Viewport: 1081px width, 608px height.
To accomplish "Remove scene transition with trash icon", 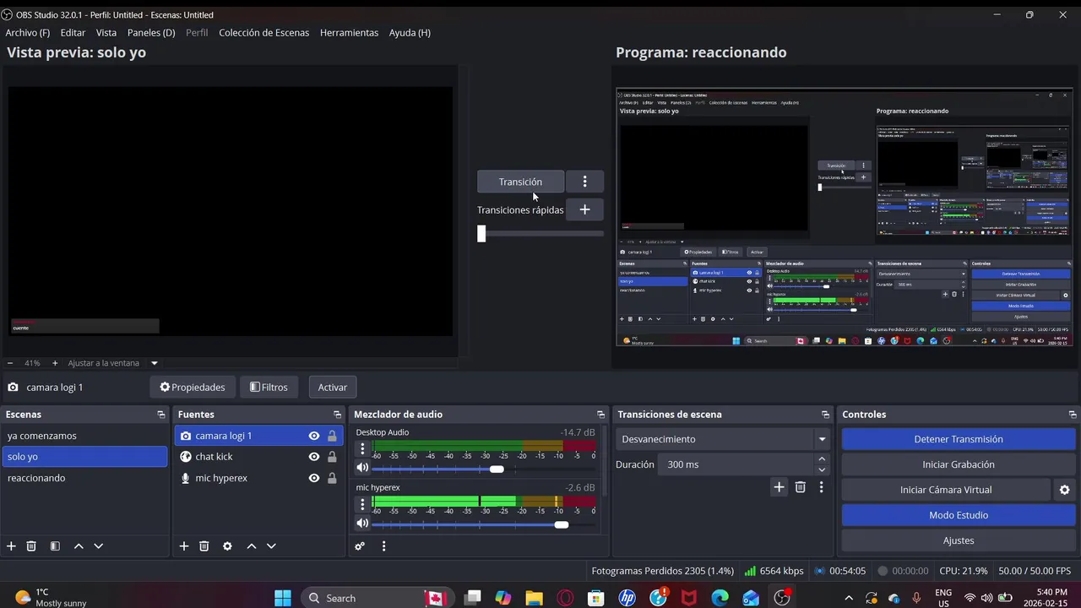I will tap(801, 487).
